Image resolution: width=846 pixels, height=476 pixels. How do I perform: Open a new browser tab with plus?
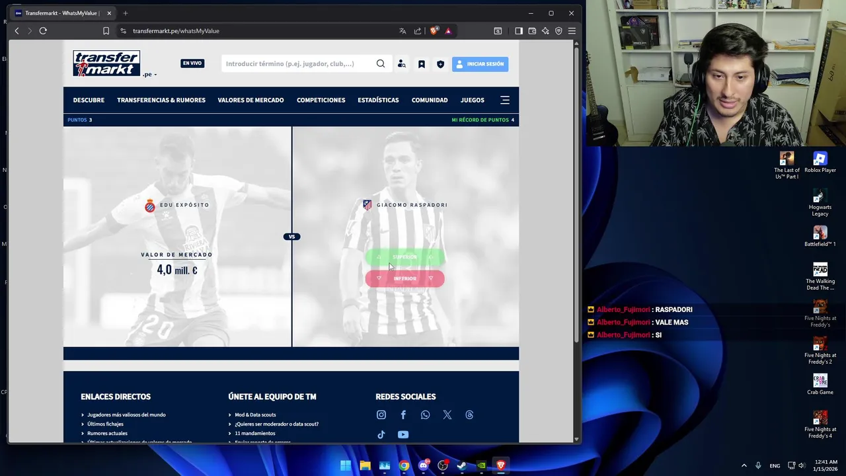click(126, 13)
